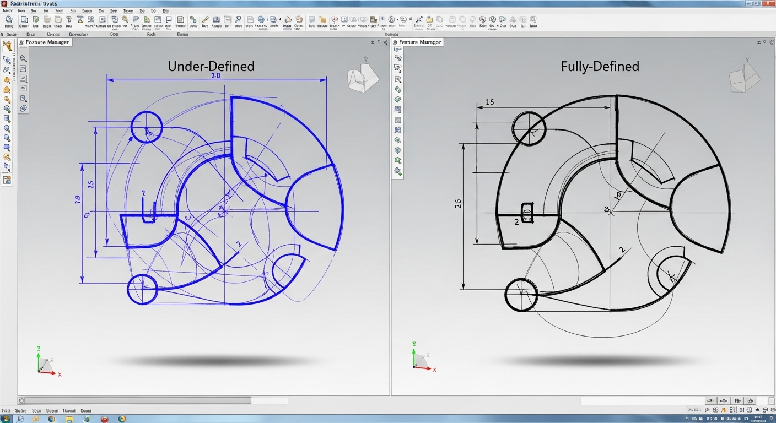
Task: Select the 15 dimension in the Fully-Defined sketch
Action: click(489, 102)
